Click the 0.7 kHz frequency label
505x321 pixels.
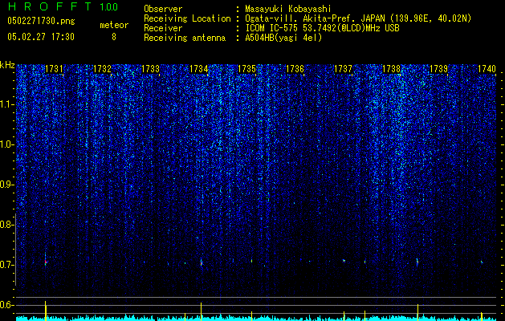tap(6, 265)
